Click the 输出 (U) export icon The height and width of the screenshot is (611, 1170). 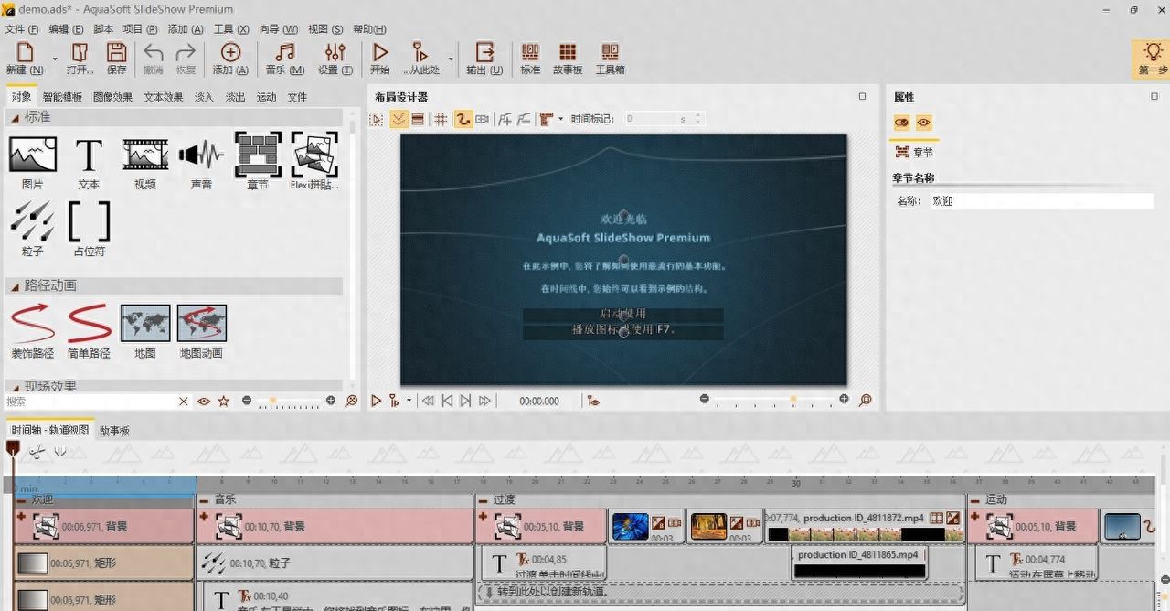(484, 53)
